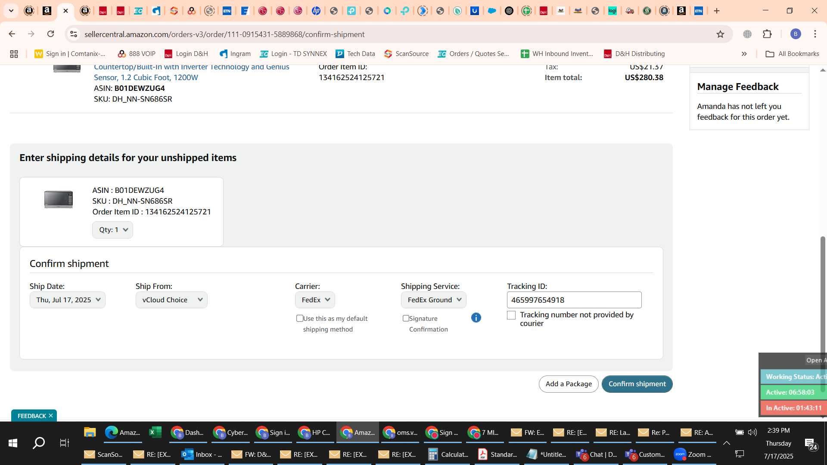The image size is (827, 465).
Task: Check 'Use this as my default shipping method'
Action: (x=300, y=318)
